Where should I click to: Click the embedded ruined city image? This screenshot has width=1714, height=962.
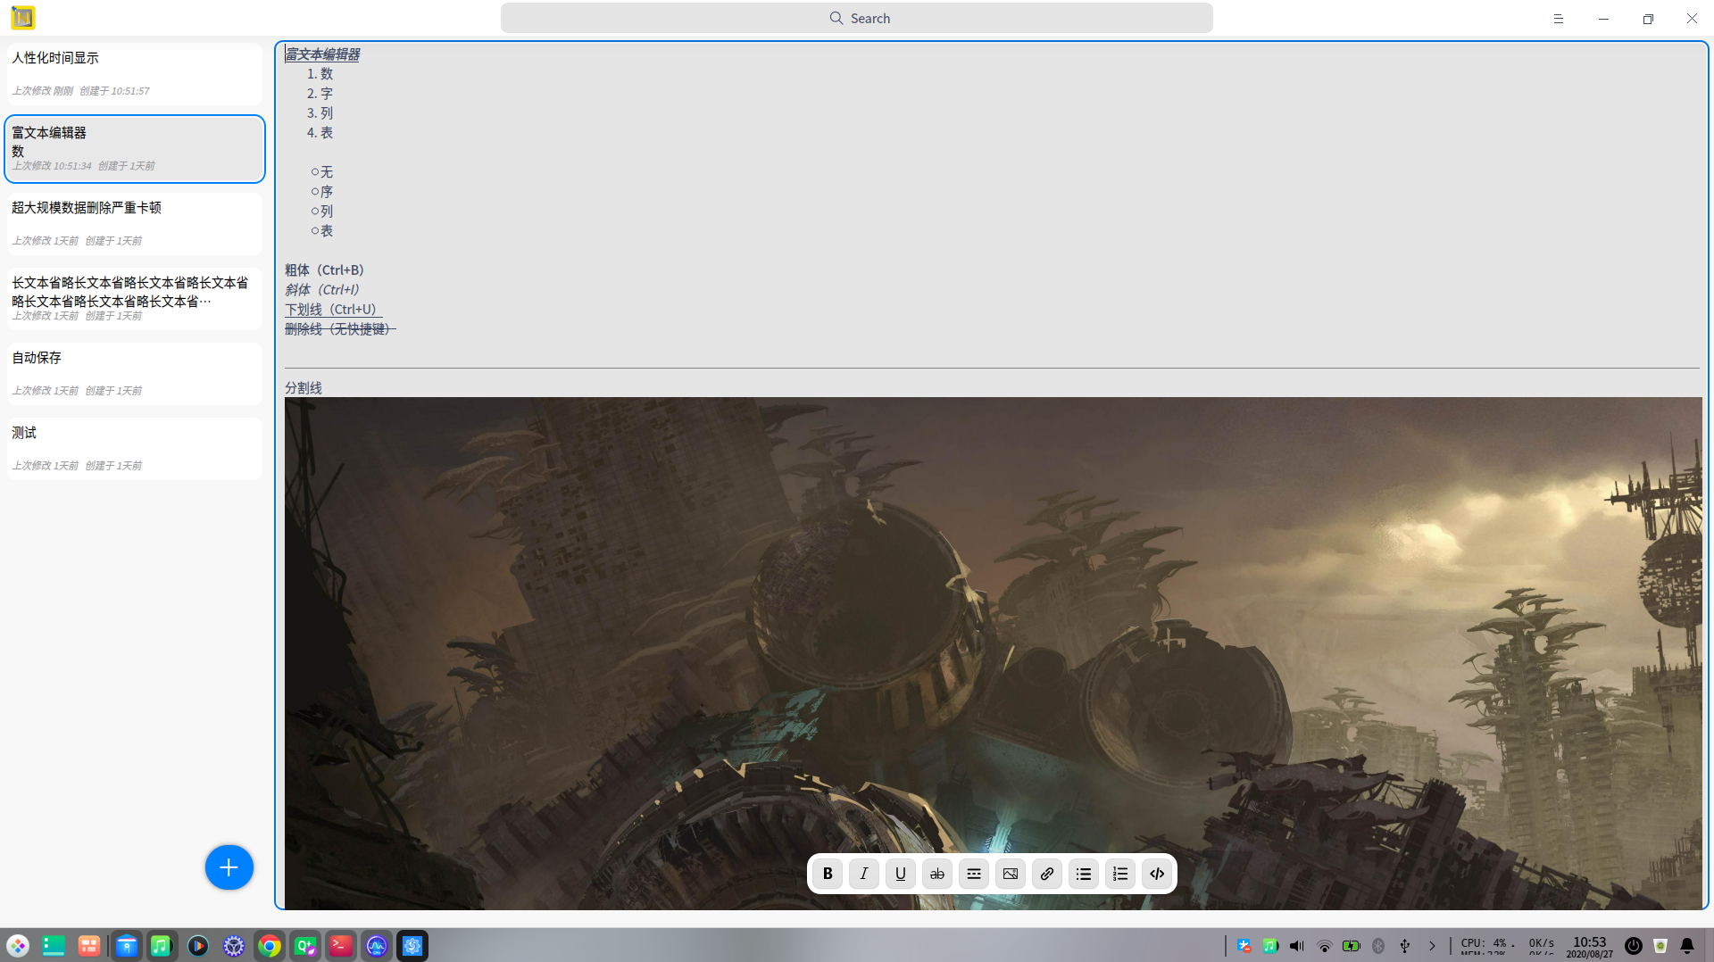pyautogui.click(x=993, y=653)
